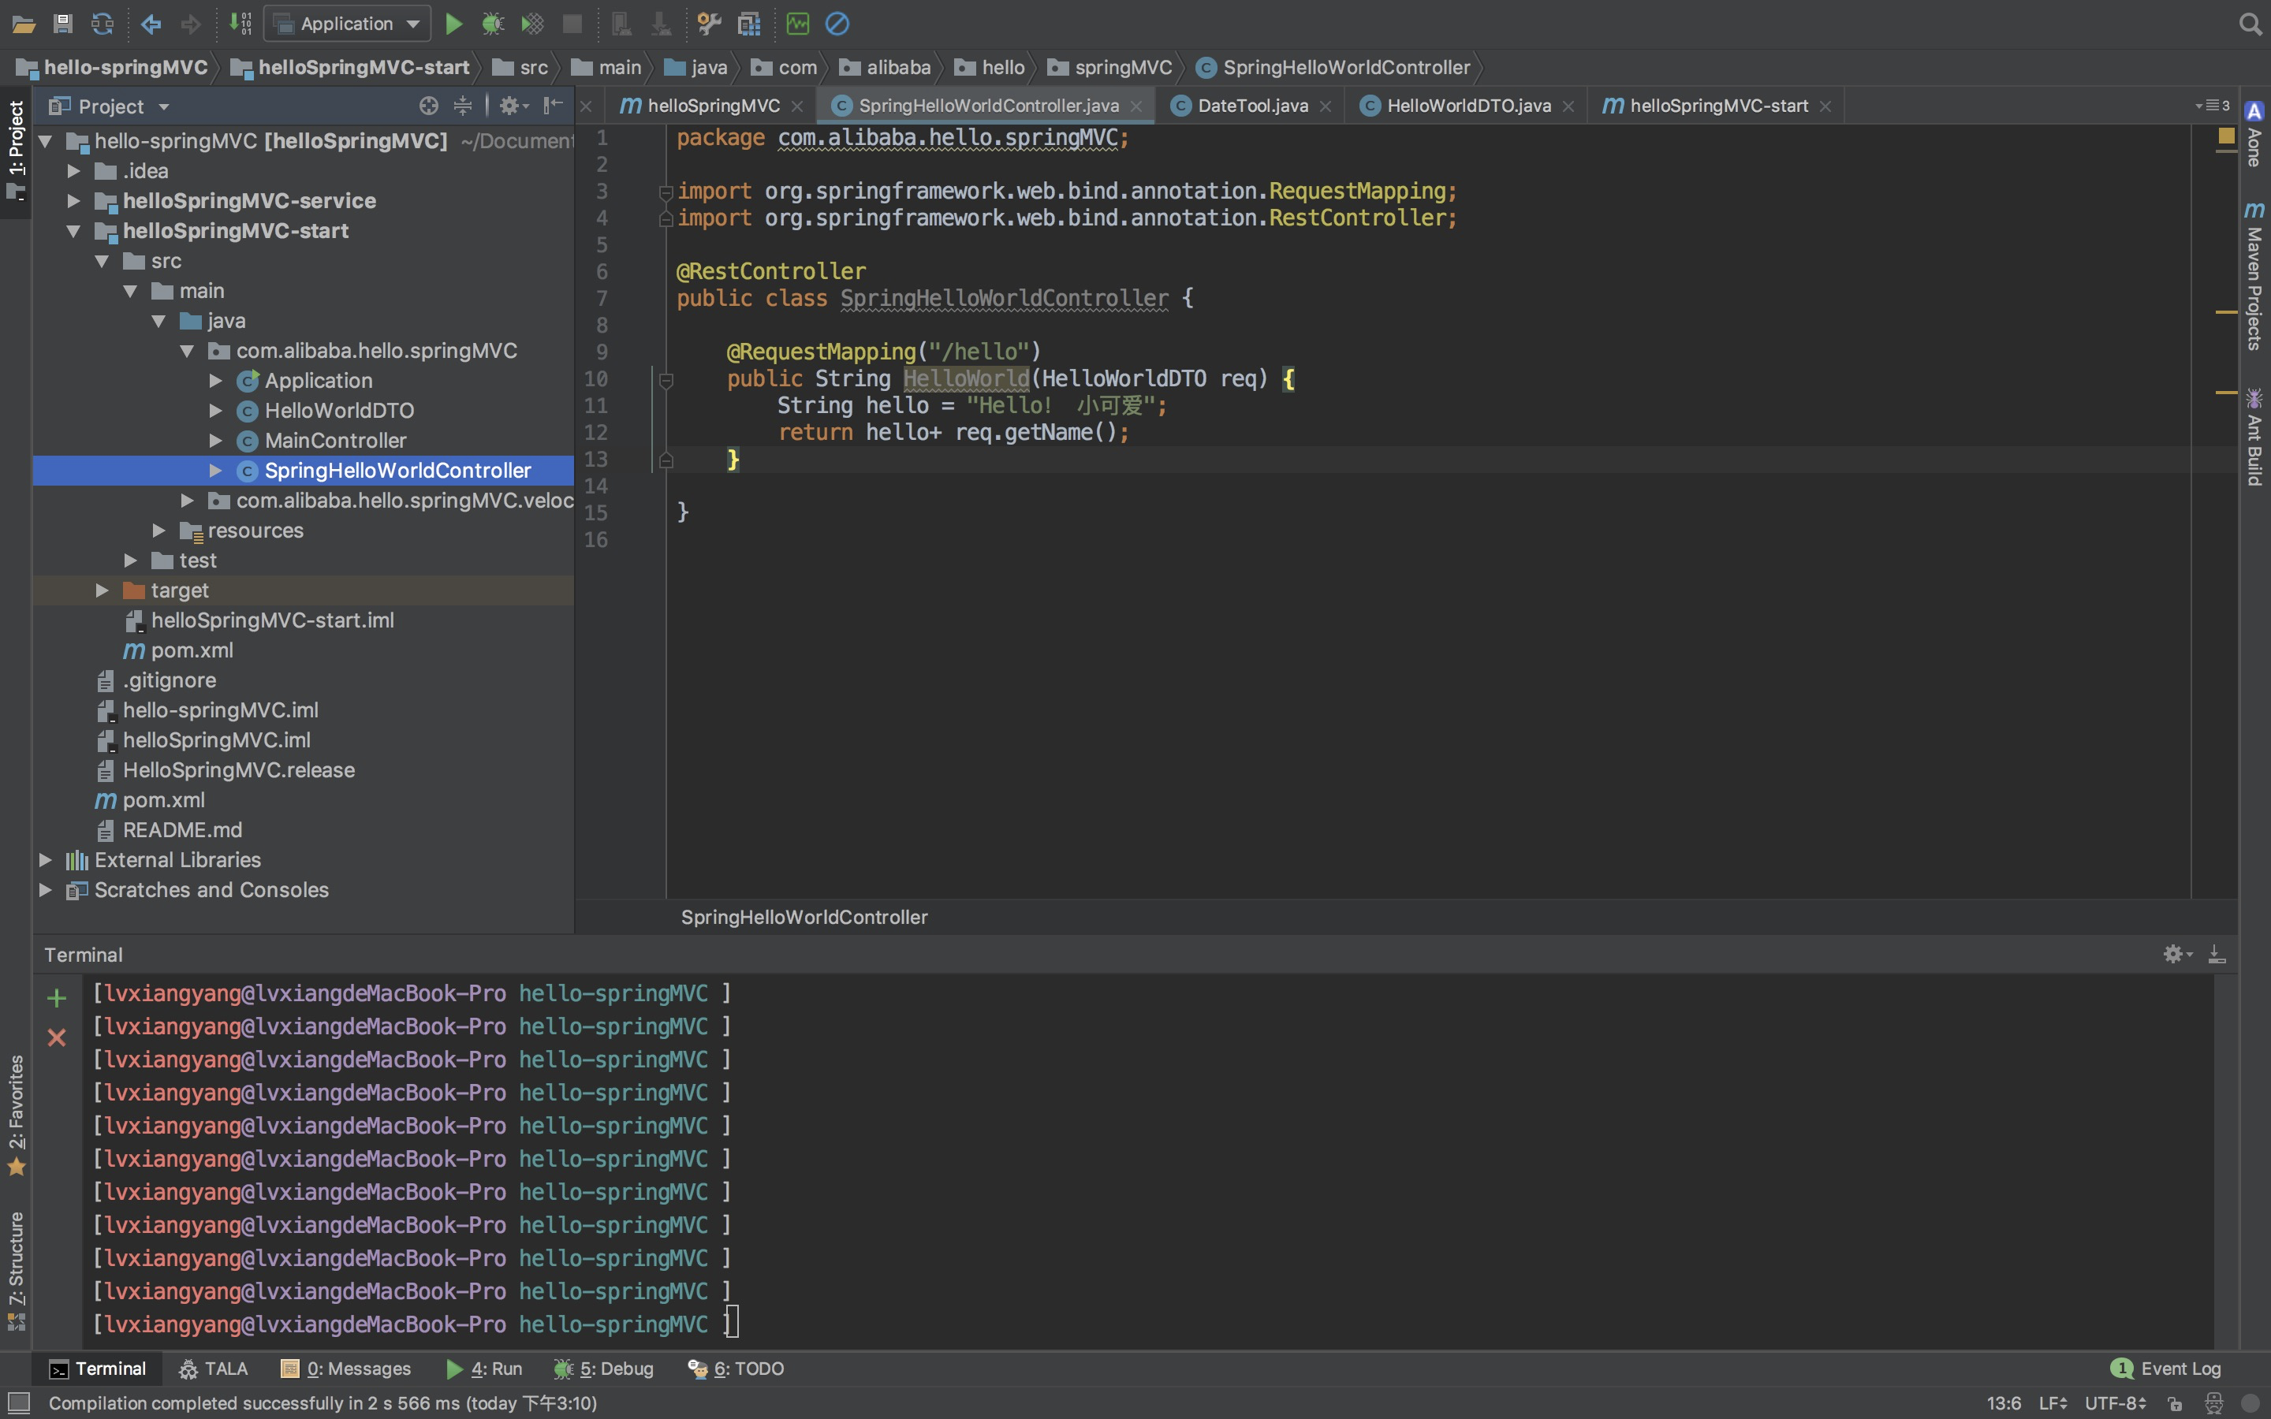Collapse the helloSpringMVC-start module
This screenshot has width=2271, height=1419.
point(73,231)
